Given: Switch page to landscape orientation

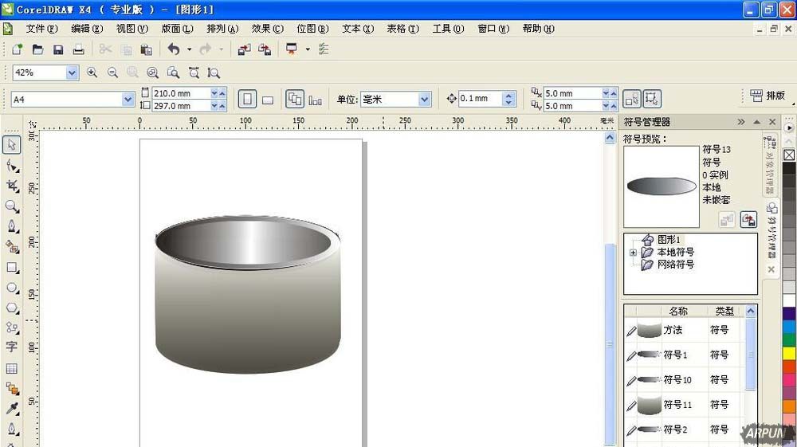Looking at the screenshot, I should 268,100.
